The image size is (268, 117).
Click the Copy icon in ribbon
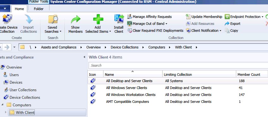(x=227, y=31)
